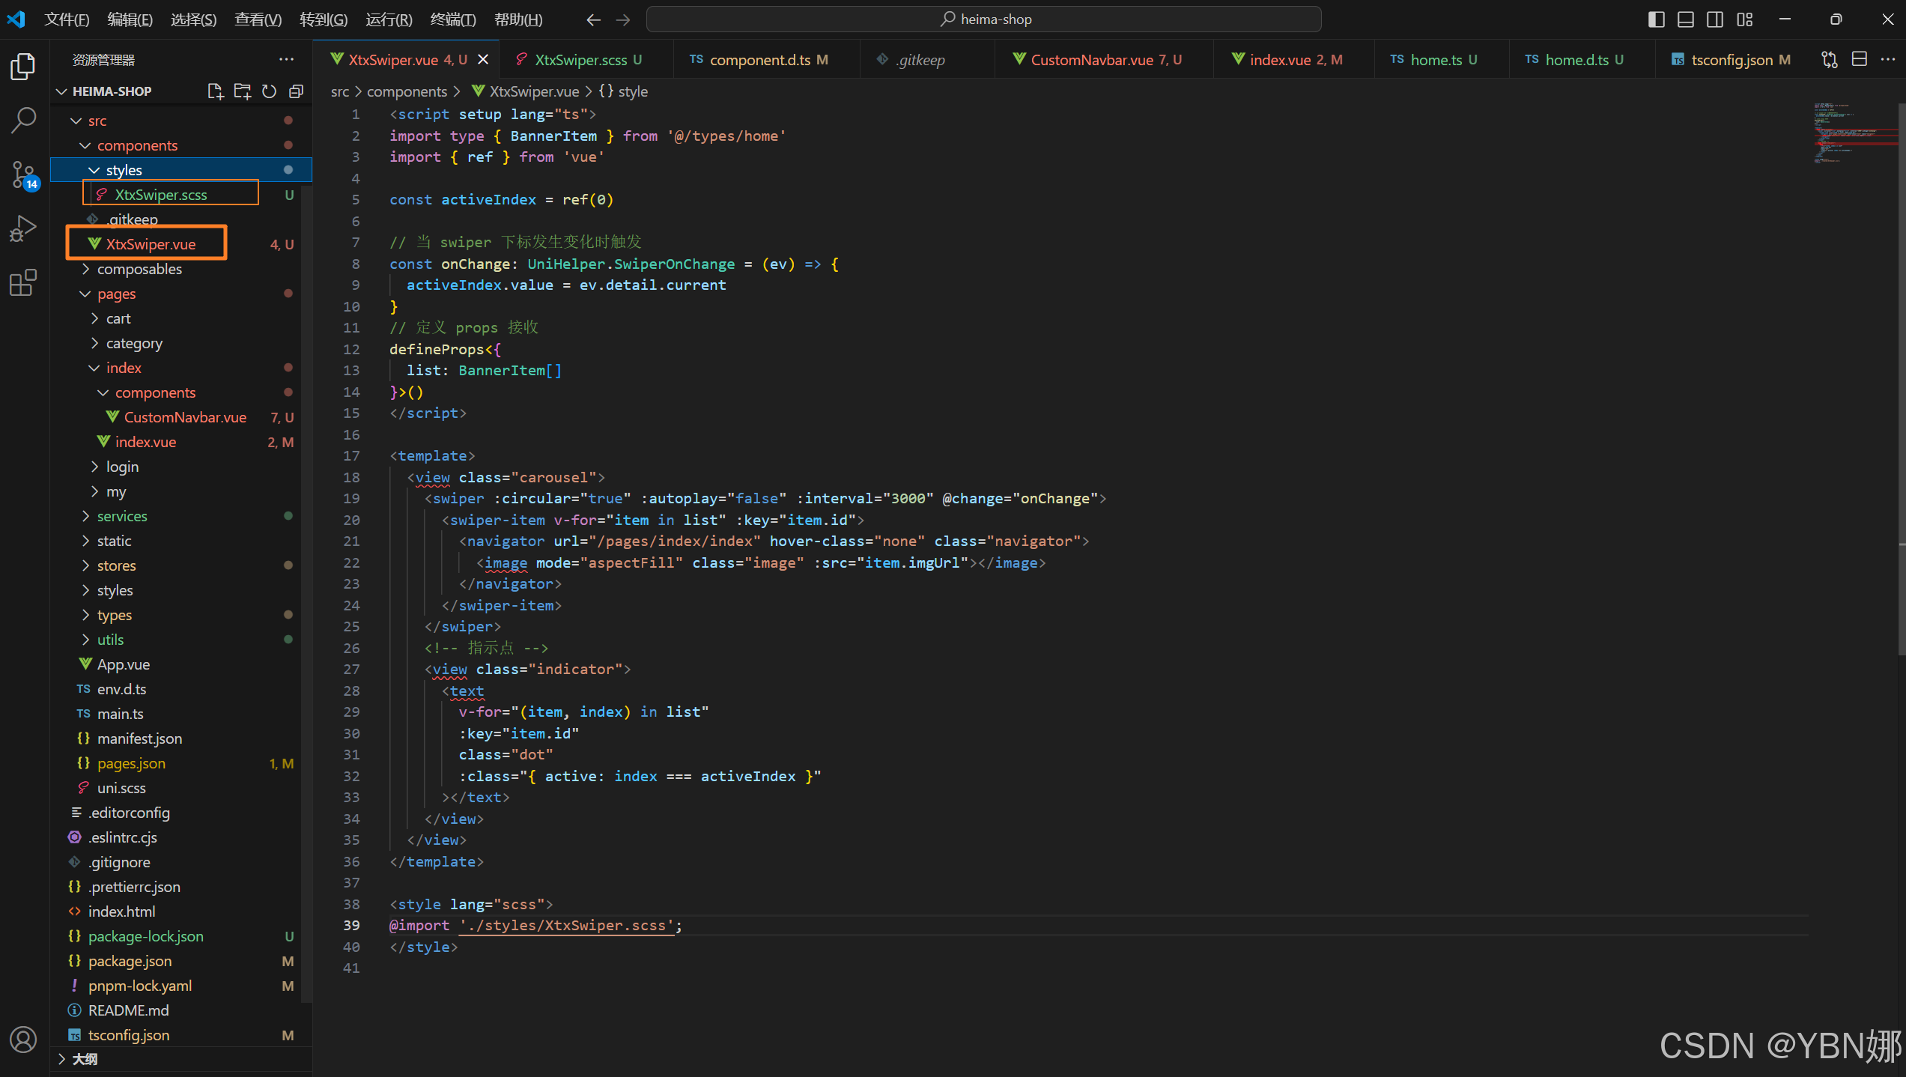
Task: Open the Search view in activity bar
Action: tap(23, 120)
